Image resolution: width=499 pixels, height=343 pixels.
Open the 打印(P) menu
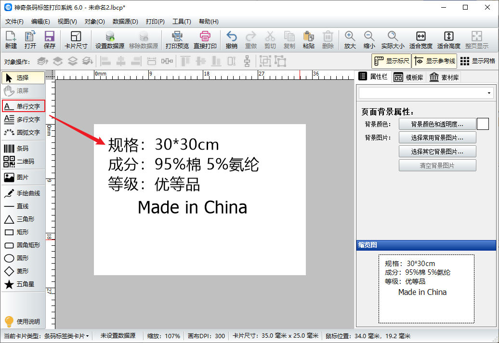[x=155, y=22]
